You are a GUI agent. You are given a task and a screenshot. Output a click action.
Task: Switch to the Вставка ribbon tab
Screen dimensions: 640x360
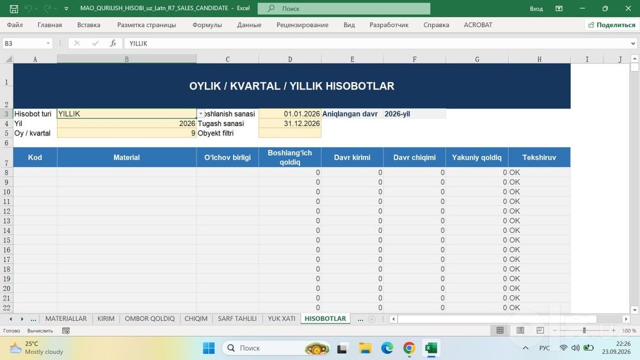coord(88,25)
